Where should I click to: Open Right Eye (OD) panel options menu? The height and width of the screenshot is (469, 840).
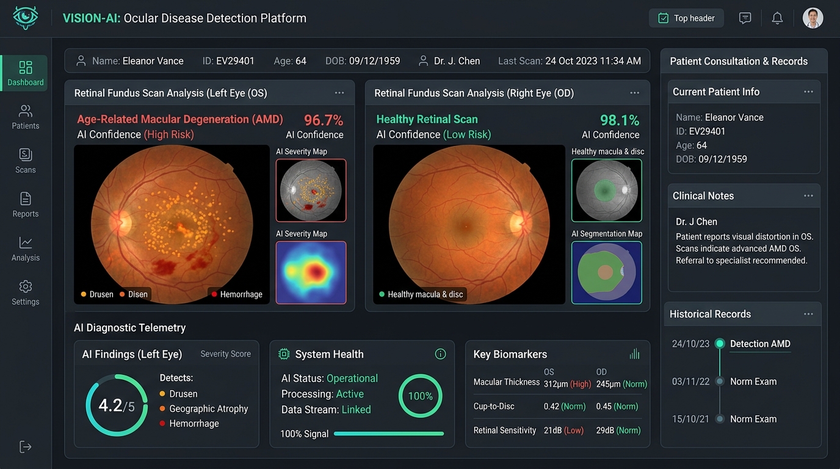[635, 93]
